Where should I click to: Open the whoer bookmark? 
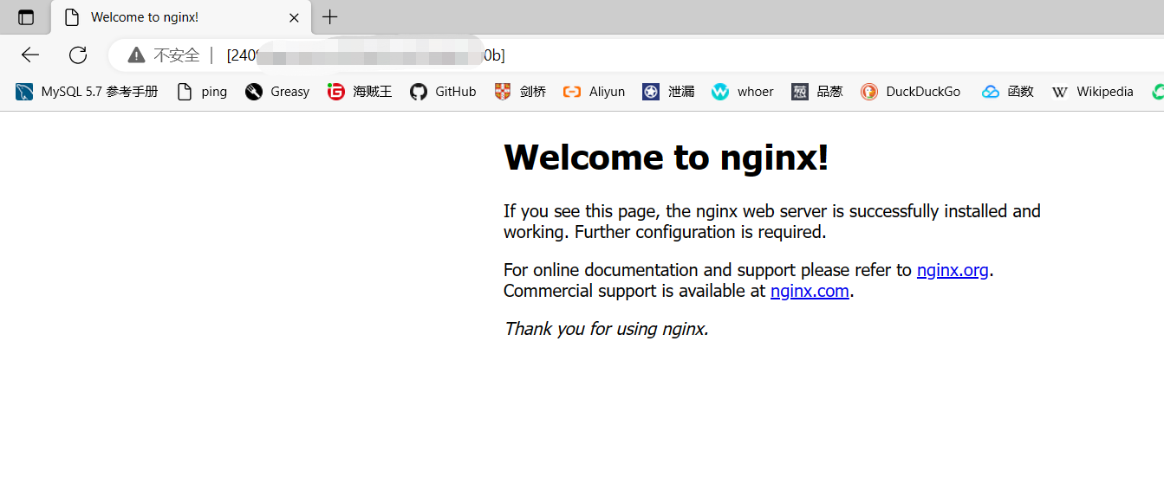tap(743, 92)
